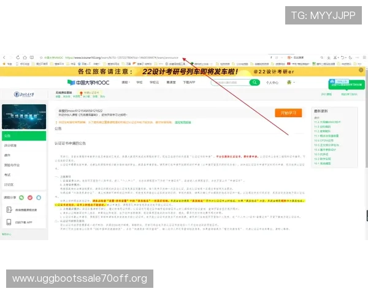Open the 学校云 navigation item
Viewport: 368px width, 294px height.
(154, 82)
